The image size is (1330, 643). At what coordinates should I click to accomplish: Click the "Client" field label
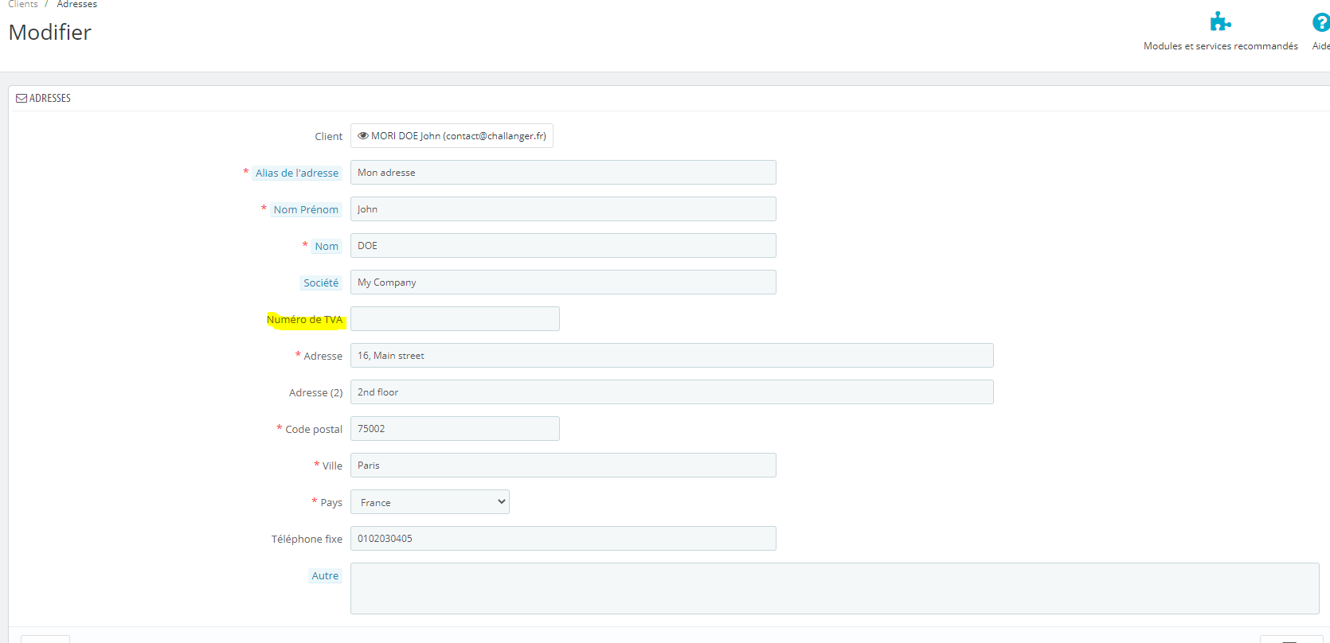point(328,137)
